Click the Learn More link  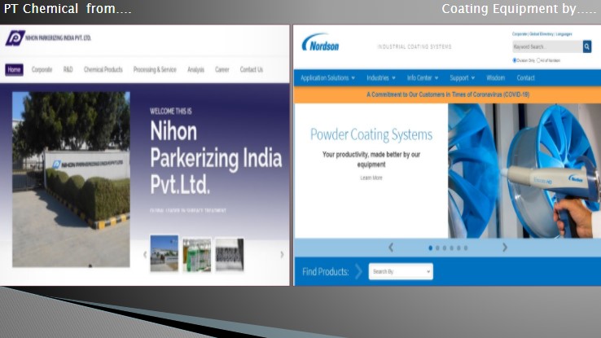coord(371,178)
